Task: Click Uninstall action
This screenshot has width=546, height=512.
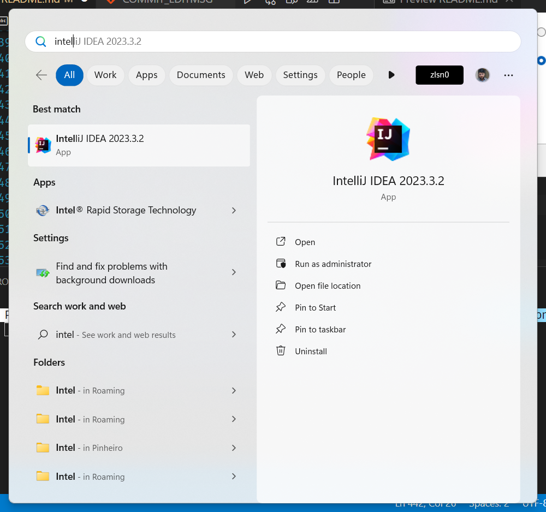Action: 311,351
